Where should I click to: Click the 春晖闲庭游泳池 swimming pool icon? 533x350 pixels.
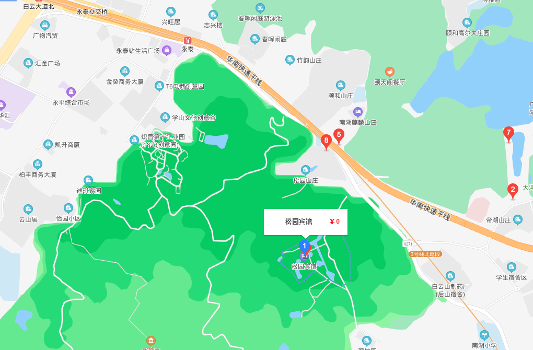click(260, 8)
